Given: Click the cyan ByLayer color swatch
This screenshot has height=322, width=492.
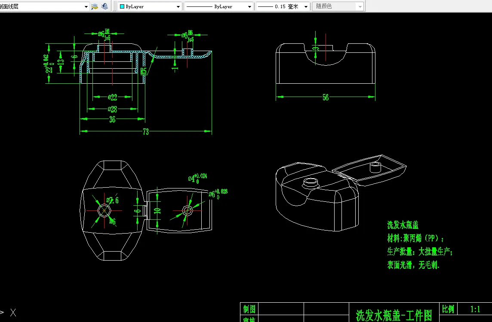Looking at the screenshot, I should coord(123,6).
